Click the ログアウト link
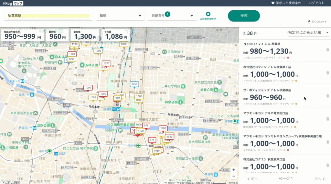The width and height of the screenshot is (331, 184). coord(316,3)
